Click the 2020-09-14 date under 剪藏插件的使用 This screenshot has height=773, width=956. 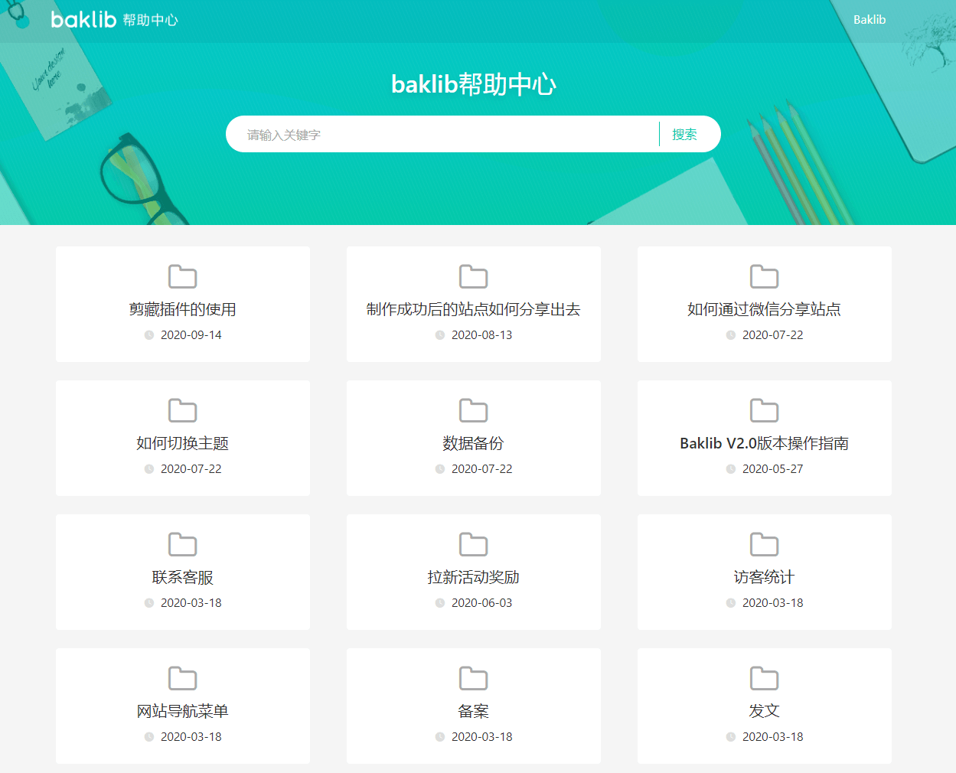[191, 335]
